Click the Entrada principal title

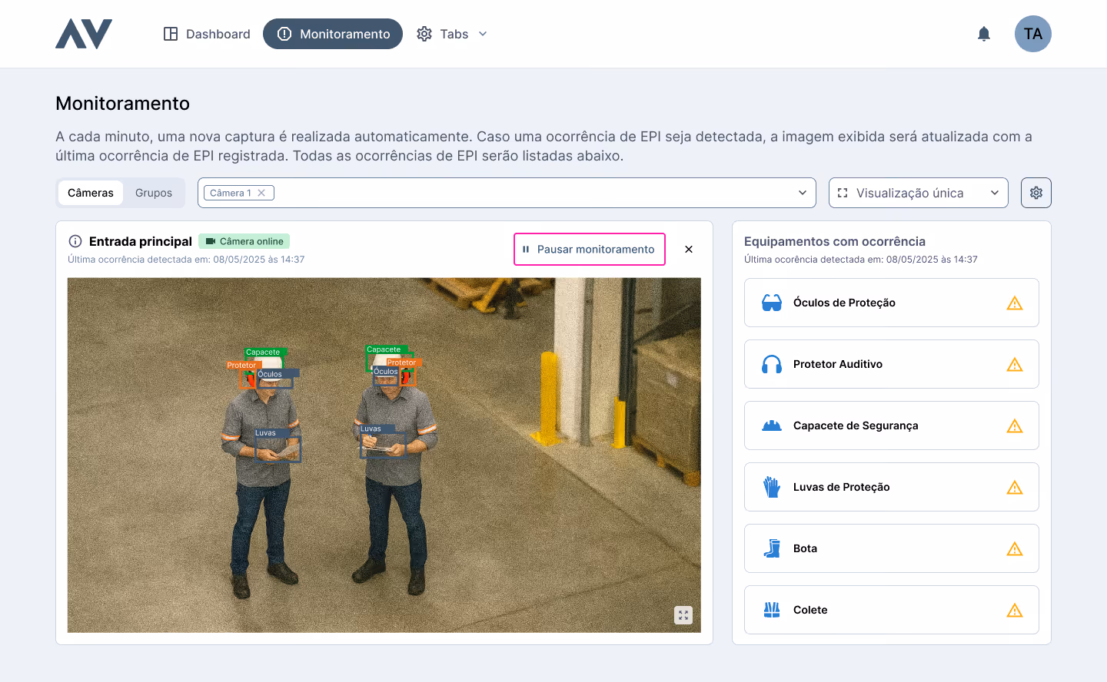pyautogui.click(x=141, y=241)
